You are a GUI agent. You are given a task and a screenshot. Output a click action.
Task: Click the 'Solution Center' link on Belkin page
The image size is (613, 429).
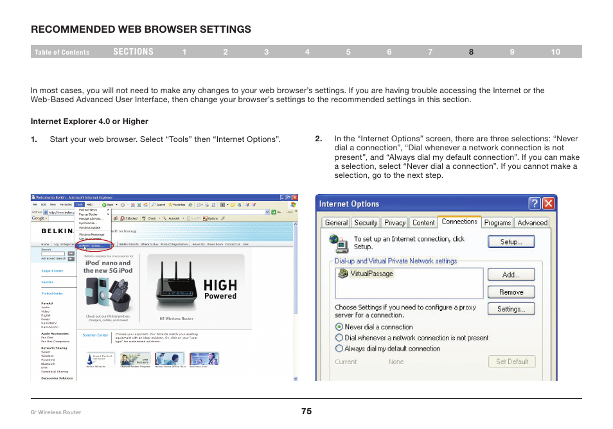click(x=95, y=335)
